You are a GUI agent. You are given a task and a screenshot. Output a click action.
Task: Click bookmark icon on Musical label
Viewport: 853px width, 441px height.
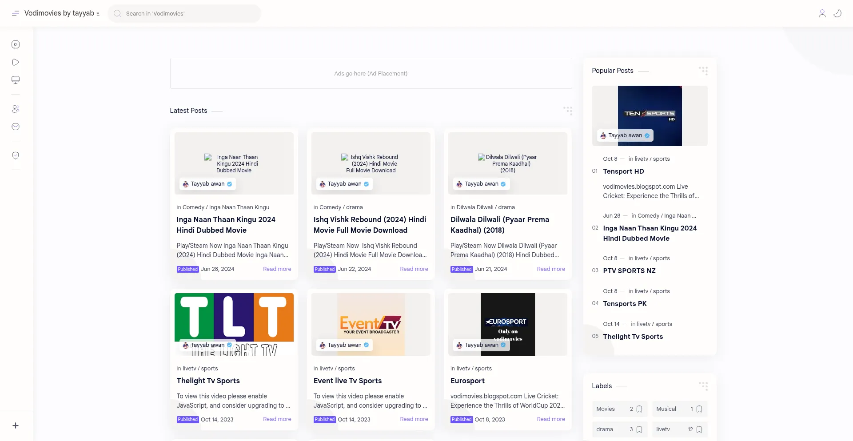tap(699, 409)
